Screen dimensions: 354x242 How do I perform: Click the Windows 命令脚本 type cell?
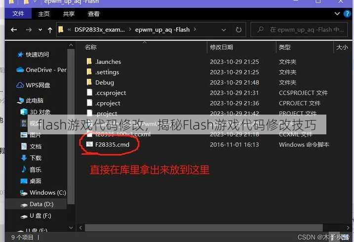pos(304,145)
